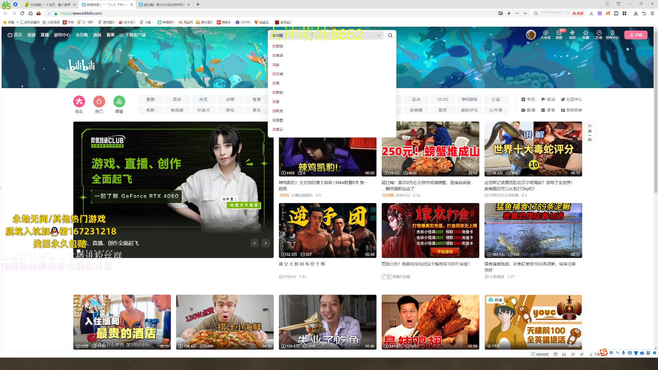
Task: Open the 世界十大毒蛇评分 video thumbnail
Action: tap(533, 149)
